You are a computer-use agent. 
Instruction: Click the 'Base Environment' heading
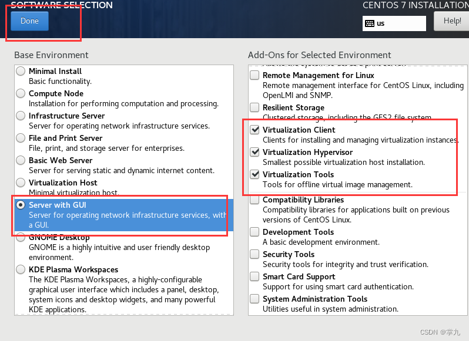pyautogui.click(x=51, y=55)
